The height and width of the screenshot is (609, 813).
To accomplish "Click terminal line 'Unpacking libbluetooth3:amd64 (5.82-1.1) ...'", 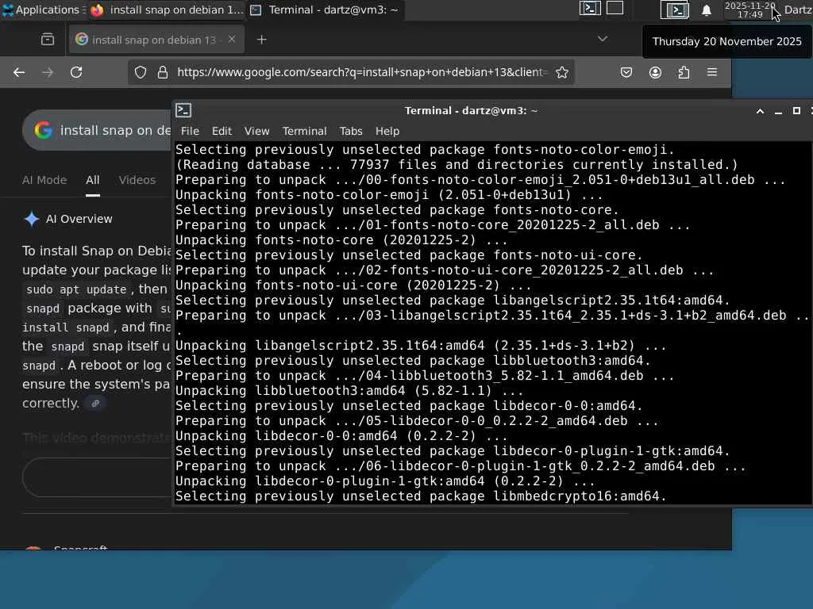I will [349, 390].
